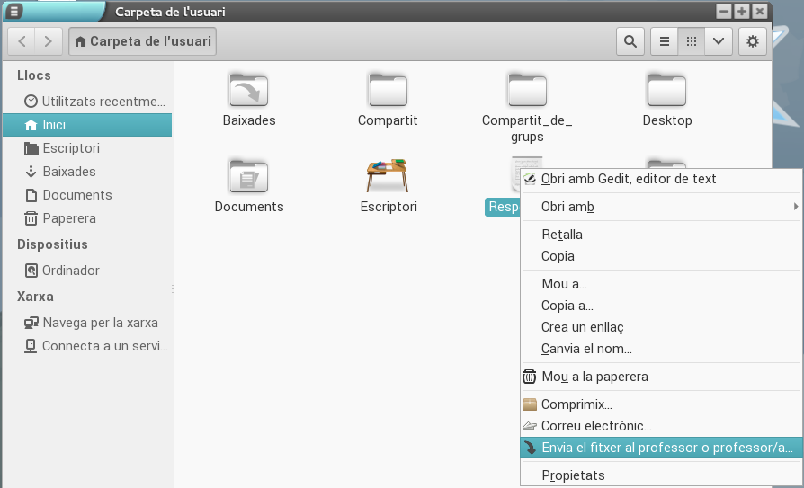Screen dimensions: 804x488
Task: Open the Compartit_de_grups folder
Action: [x=527, y=90]
